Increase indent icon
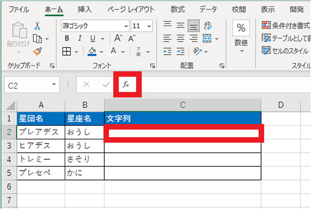 click(180, 51)
